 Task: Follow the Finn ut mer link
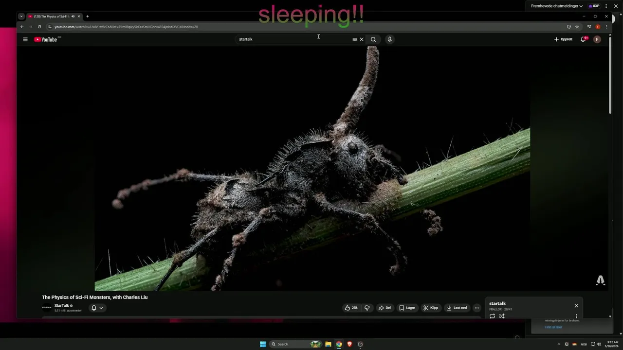pyautogui.click(x=553, y=327)
